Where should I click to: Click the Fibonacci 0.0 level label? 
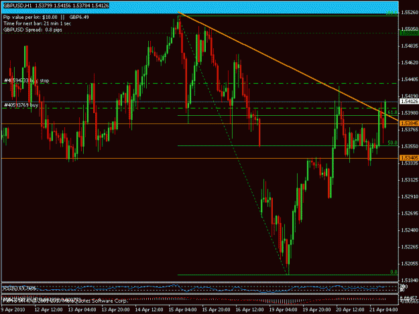pyautogui.click(x=394, y=272)
